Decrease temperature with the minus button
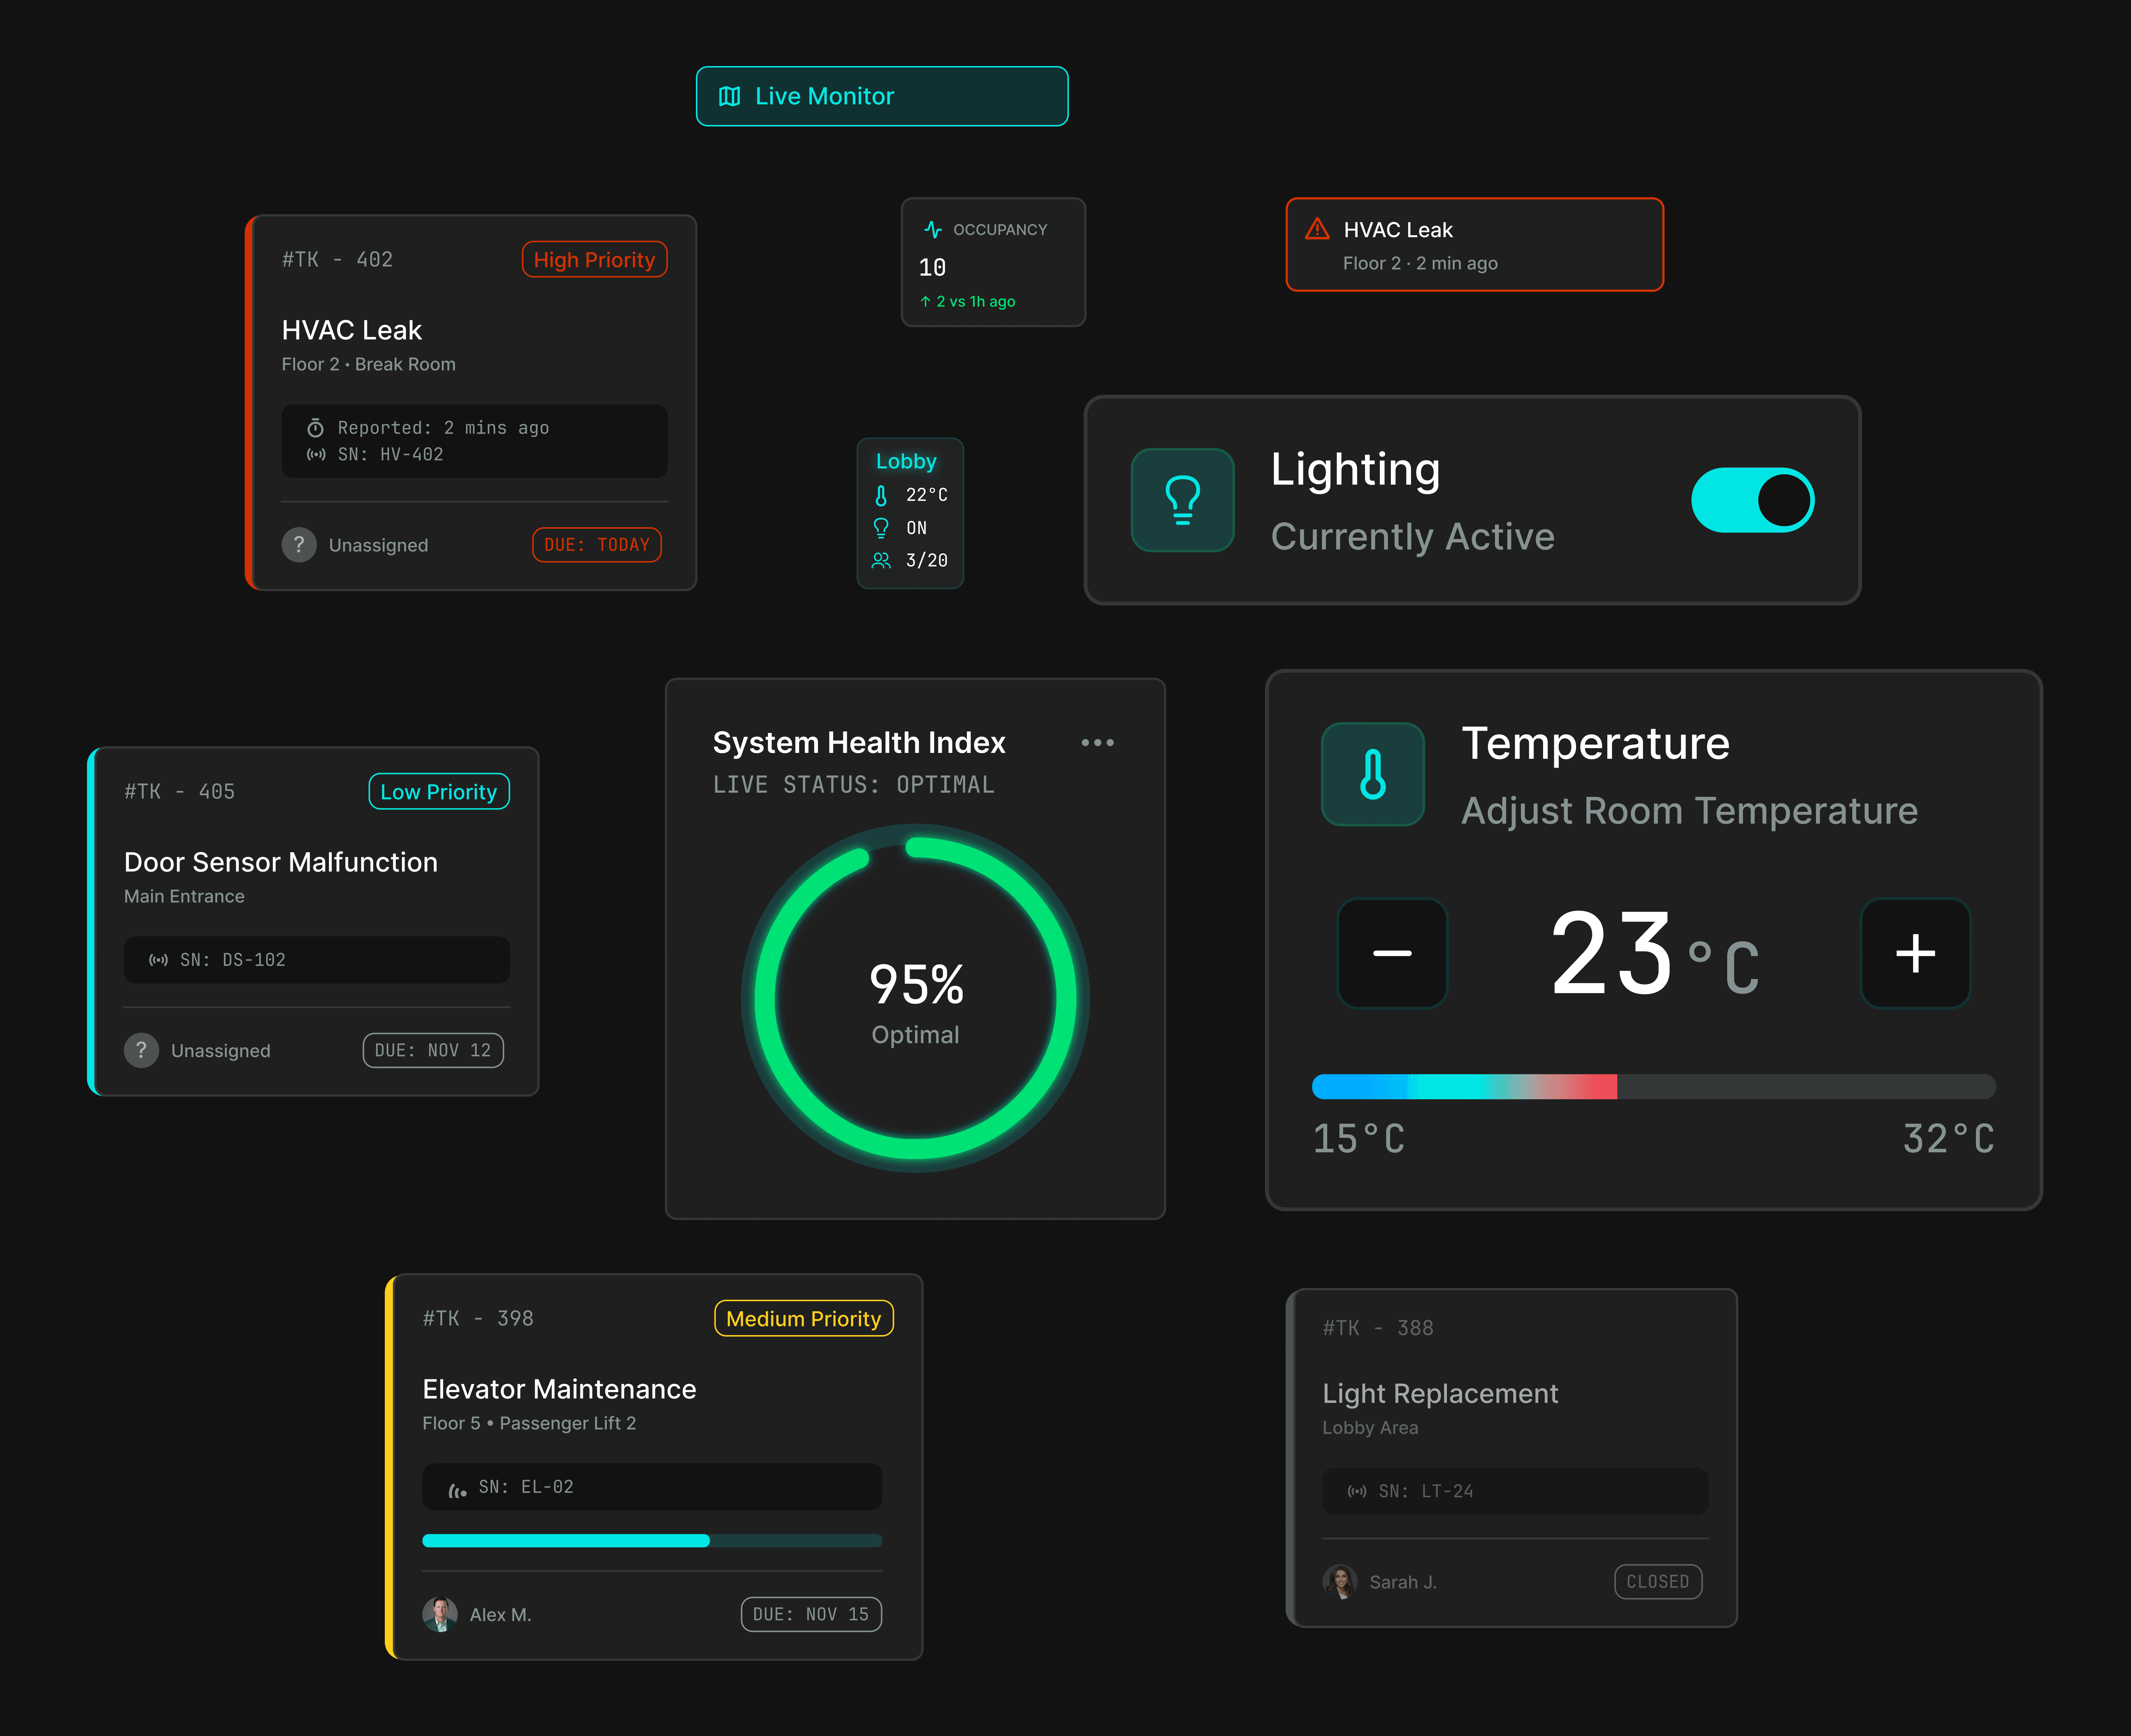Viewport: 2131px width, 1736px height. (x=1392, y=953)
